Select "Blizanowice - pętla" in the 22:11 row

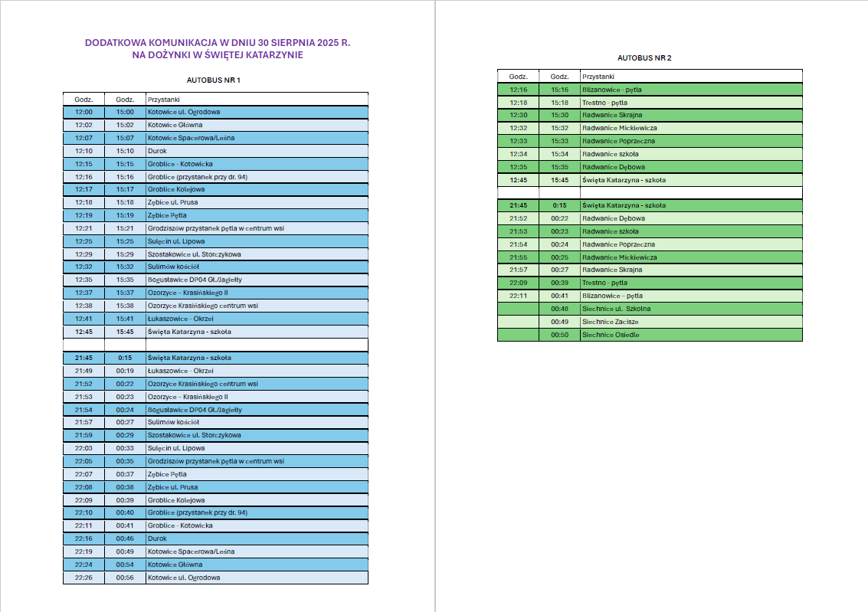pyautogui.click(x=612, y=296)
